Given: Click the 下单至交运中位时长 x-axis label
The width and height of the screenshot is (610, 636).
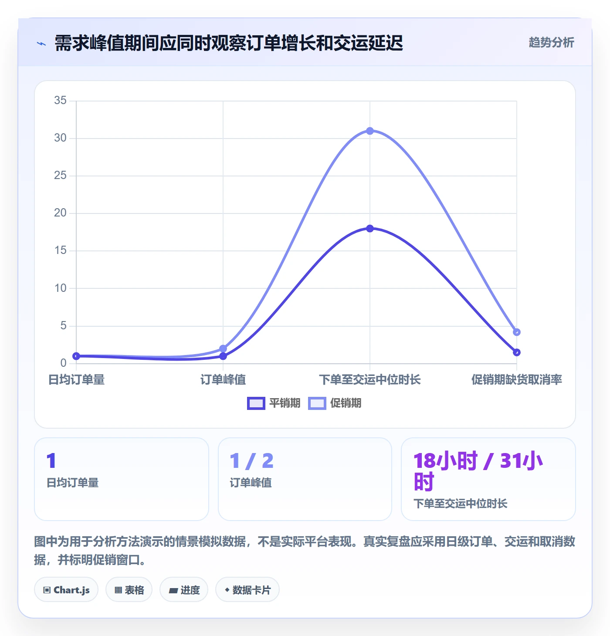Looking at the screenshot, I should [370, 380].
